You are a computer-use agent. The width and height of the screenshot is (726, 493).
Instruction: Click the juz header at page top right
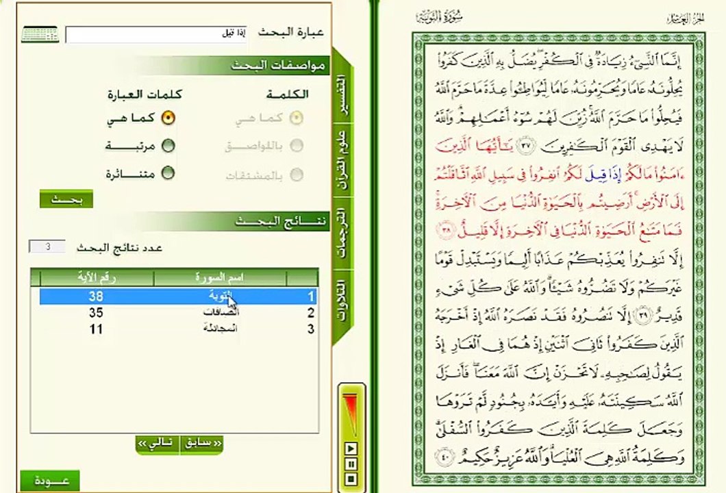[686, 18]
